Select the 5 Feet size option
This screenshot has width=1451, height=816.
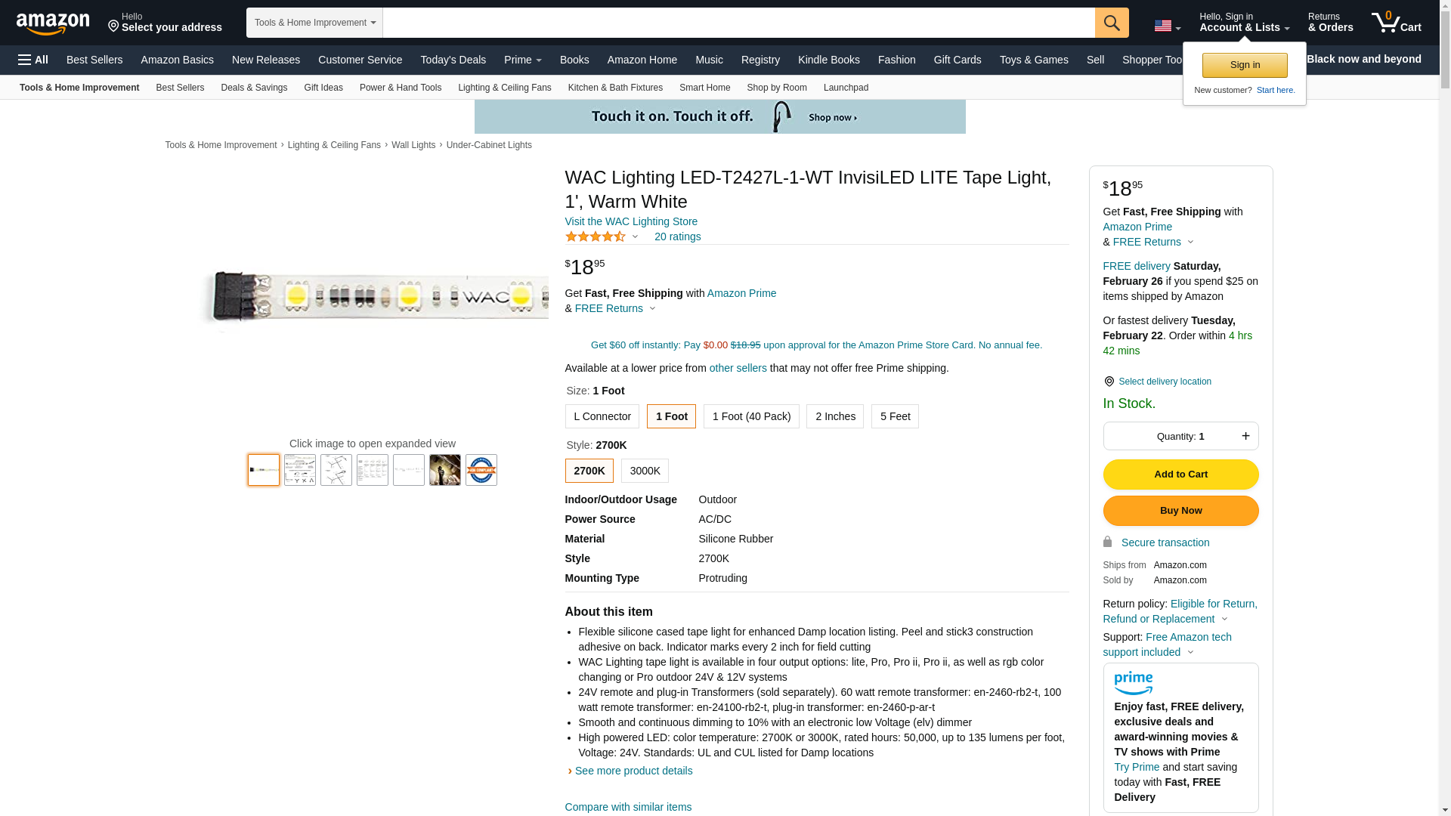click(x=894, y=416)
